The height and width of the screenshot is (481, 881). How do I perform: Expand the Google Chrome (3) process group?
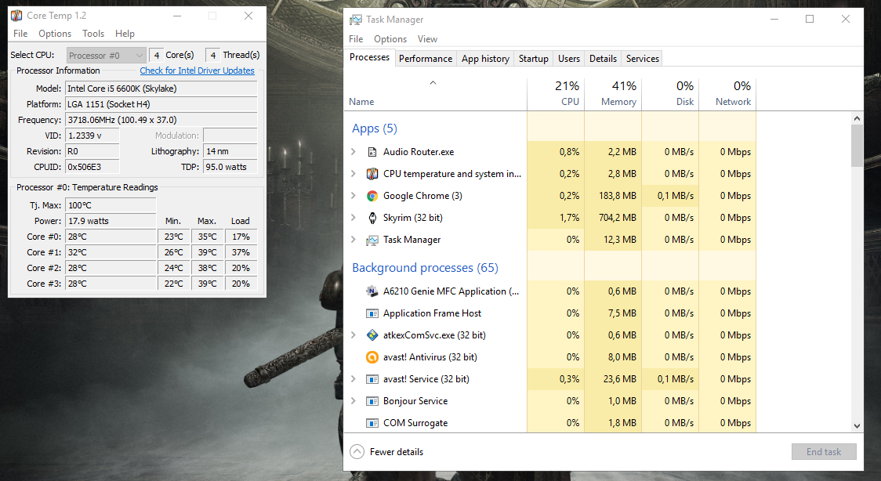pyautogui.click(x=353, y=195)
